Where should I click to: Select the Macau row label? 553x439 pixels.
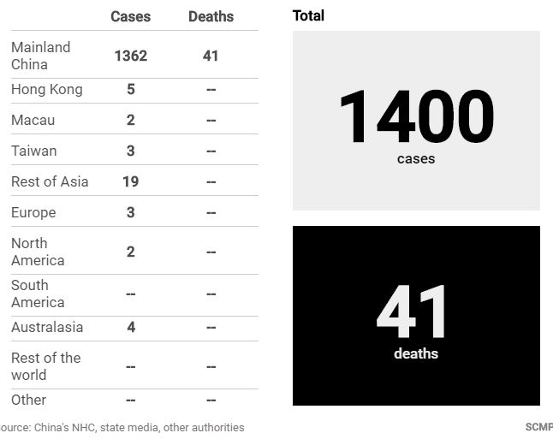(33, 121)
